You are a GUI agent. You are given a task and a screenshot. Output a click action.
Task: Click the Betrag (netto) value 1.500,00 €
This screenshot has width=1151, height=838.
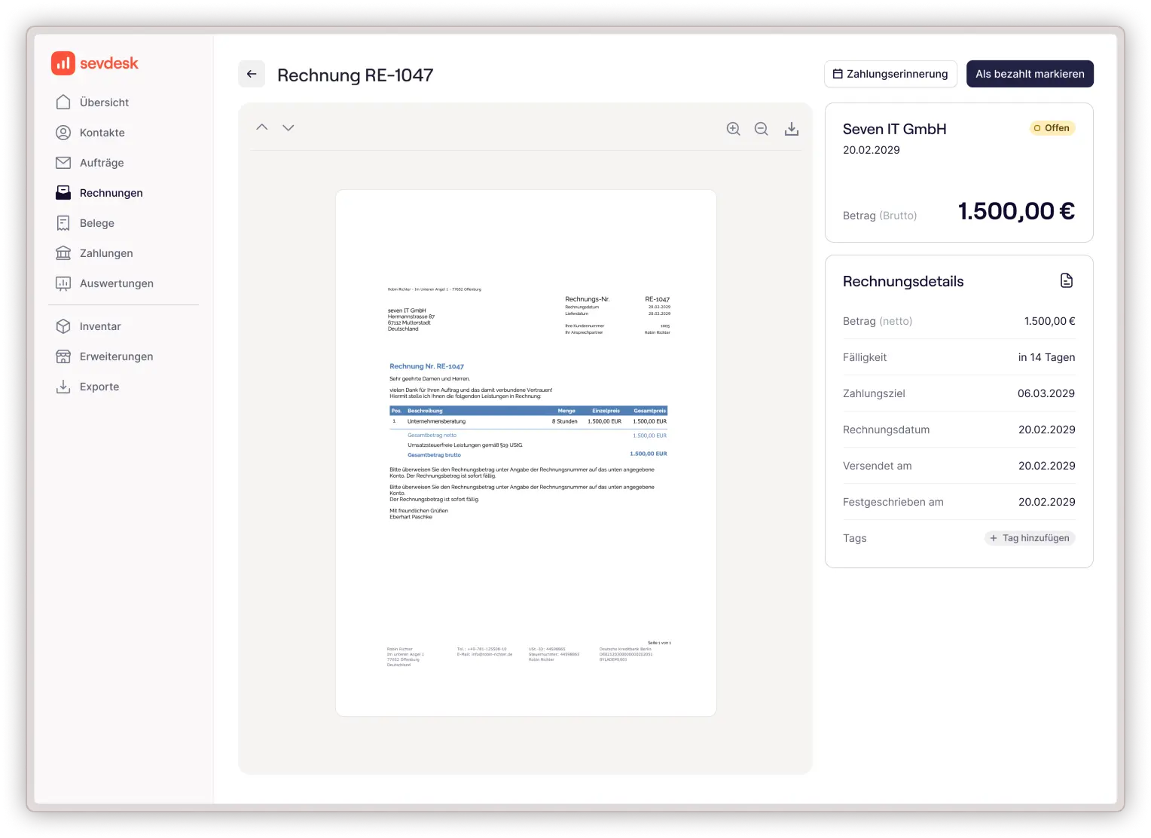coord(1049,321)
